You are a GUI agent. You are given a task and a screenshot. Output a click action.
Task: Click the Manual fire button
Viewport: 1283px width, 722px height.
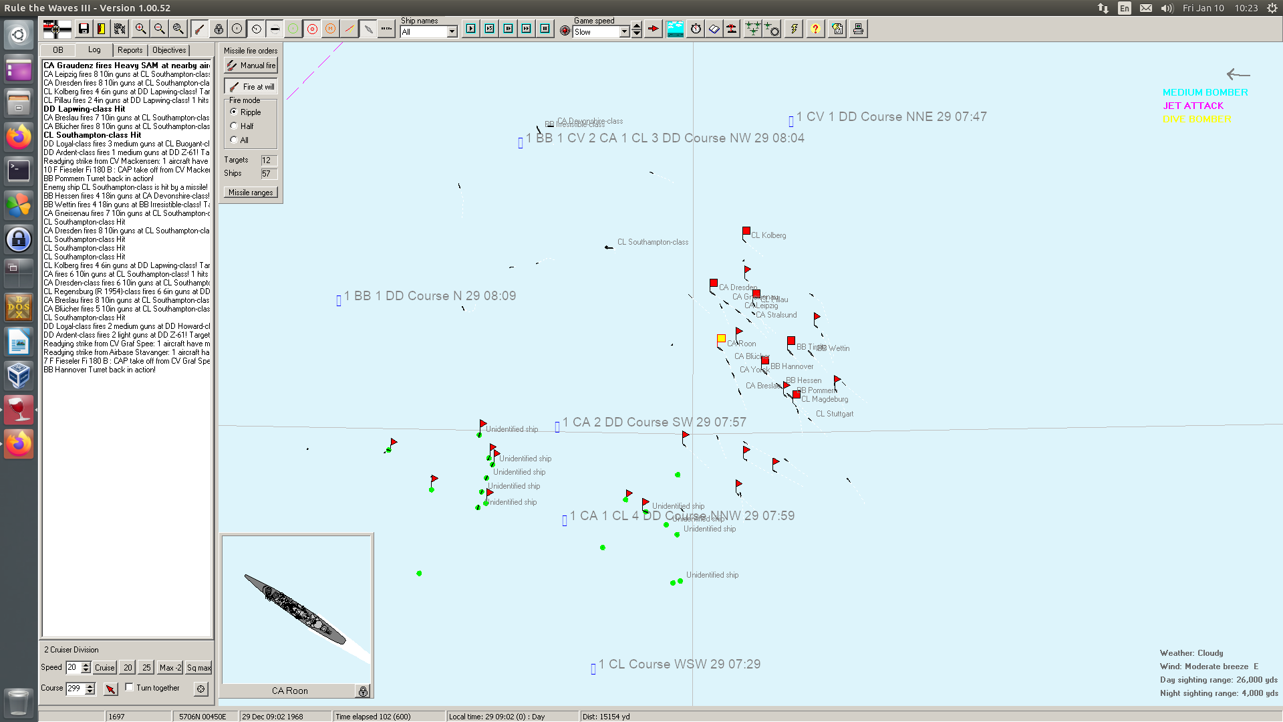pyautogui.click(x=251, y=66)
